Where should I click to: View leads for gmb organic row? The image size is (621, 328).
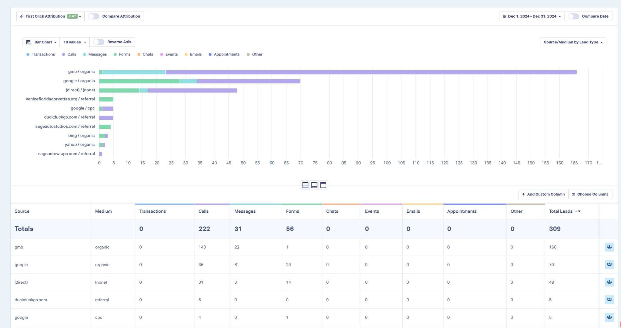coord(609,247)
